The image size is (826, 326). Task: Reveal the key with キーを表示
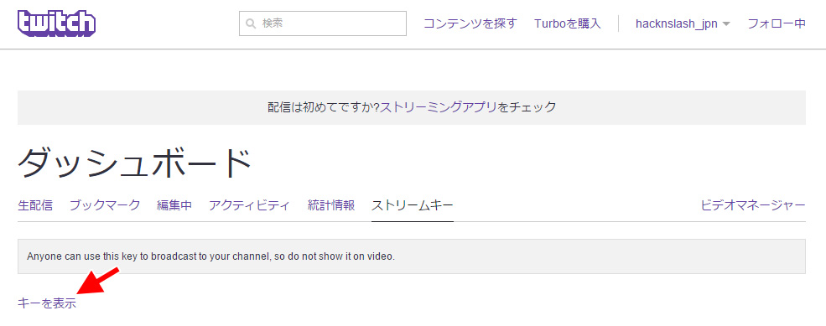(x=47, y=303)
